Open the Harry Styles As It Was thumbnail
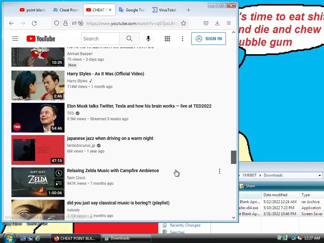 click(38, 85)
